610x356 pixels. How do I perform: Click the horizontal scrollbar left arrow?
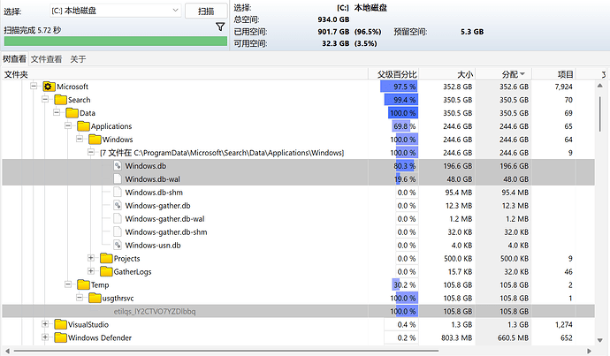tap(7, 351)
